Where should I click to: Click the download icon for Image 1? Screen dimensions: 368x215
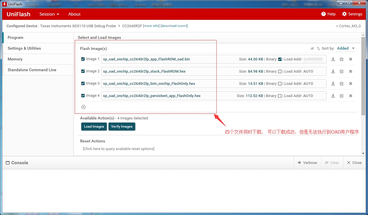(x=333, y=59)
